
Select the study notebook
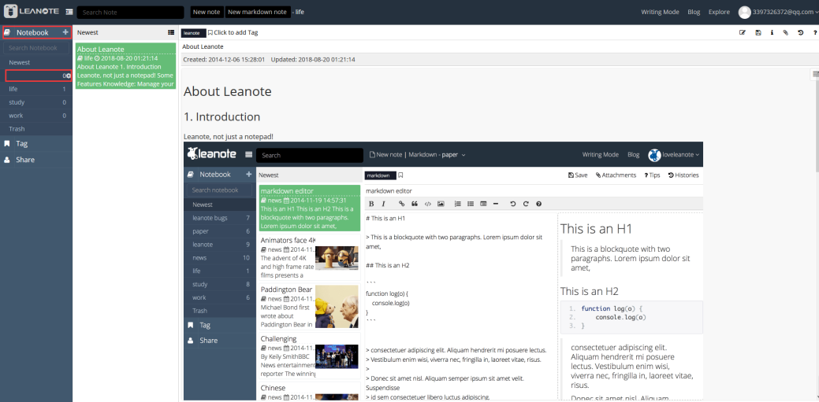[x=36, y=103]
